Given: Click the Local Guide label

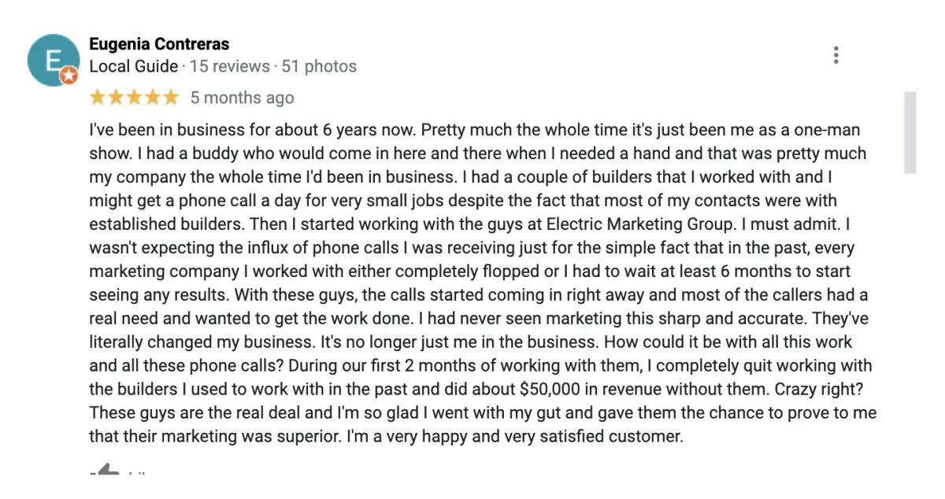Looking at the screenshot, I should tap(133, 66).
